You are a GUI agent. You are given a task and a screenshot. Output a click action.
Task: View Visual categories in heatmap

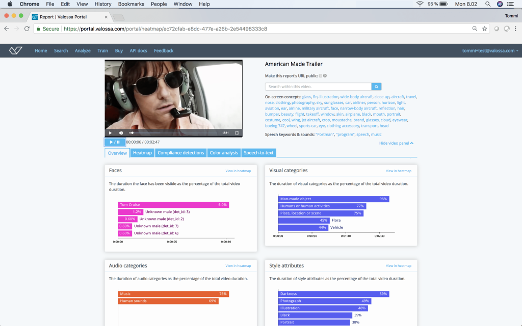(x=399, y=171)
